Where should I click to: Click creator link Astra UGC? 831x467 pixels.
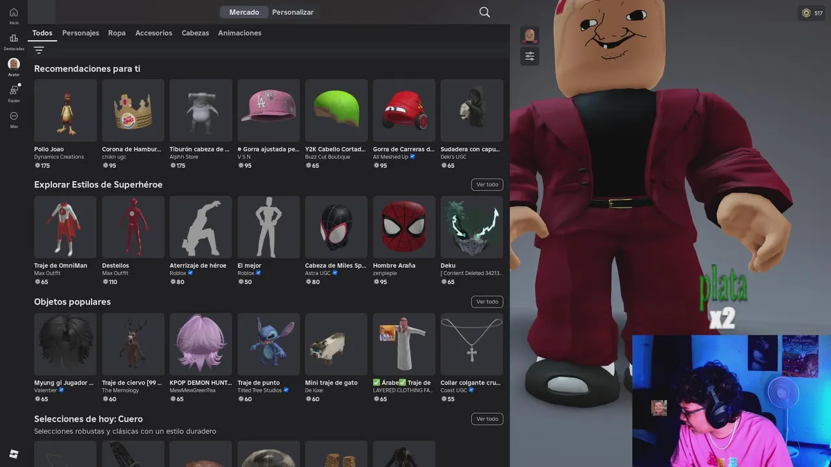pos(318,273)
